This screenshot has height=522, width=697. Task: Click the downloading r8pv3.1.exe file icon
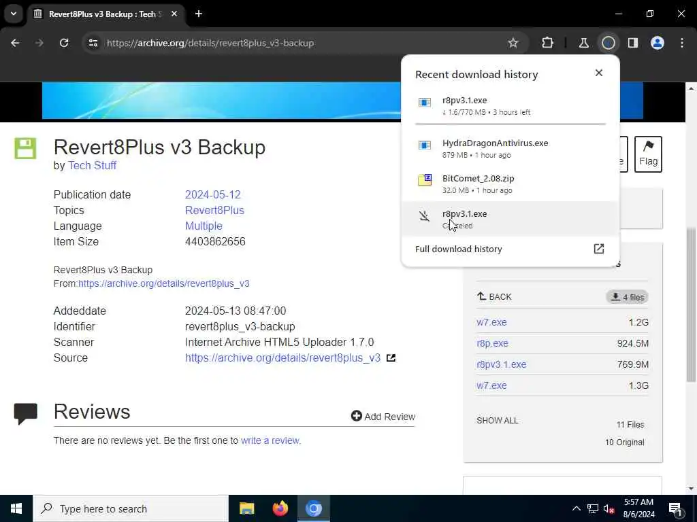pos(425,103)
